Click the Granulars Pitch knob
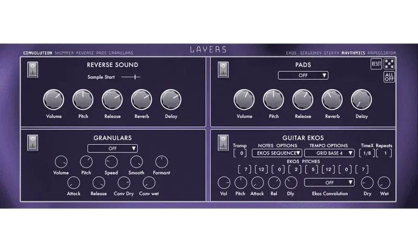This screenshot has height=241, width=418. 86,162
